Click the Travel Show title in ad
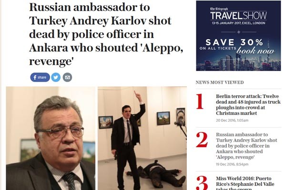 tap(238, 16)
